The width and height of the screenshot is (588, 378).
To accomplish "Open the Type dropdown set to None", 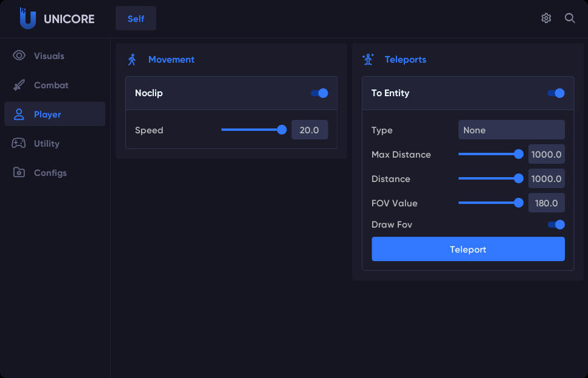I will [x=511, y=130].
